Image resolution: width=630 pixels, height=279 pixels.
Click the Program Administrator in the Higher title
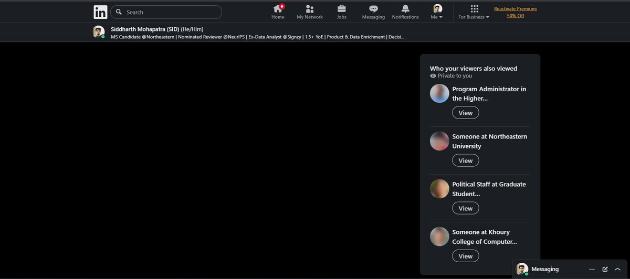489,93
